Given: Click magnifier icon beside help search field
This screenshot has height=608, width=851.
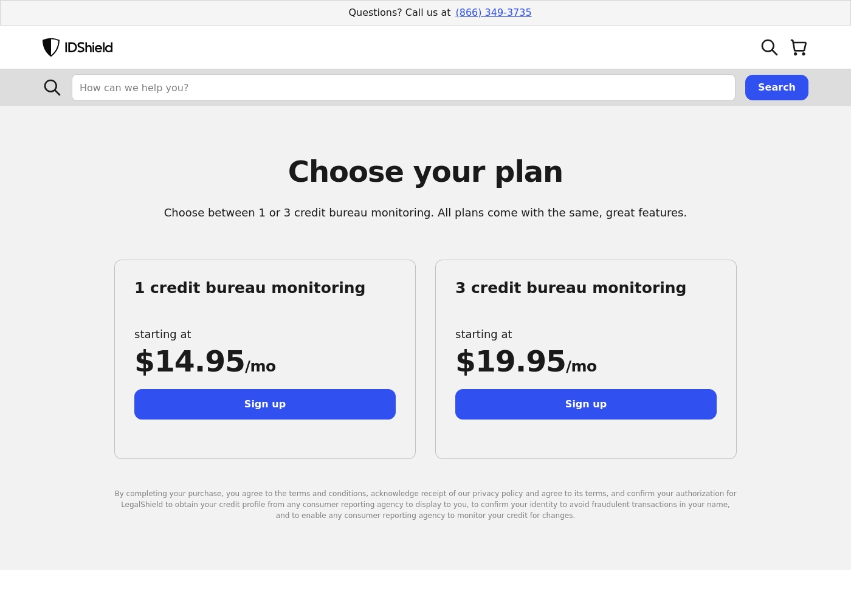Looking at the screenshot, I should click(x=52, y=88).
